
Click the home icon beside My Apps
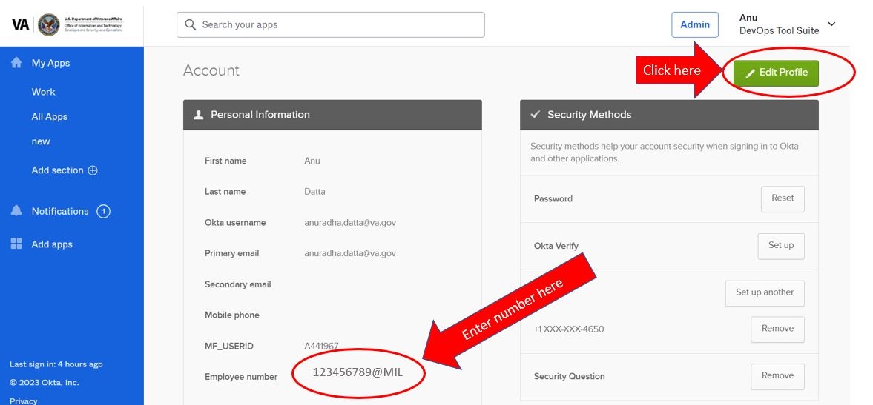click(16, 63)
